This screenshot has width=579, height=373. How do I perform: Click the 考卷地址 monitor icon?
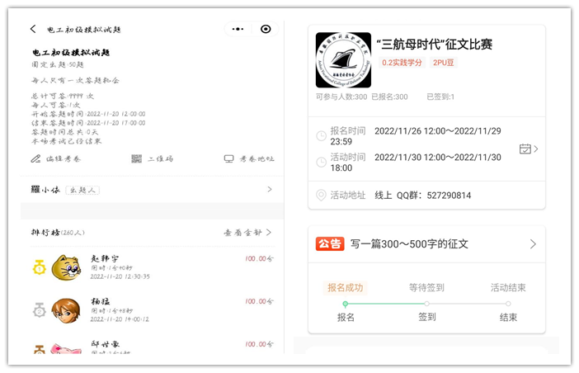(x=228, y=158)
